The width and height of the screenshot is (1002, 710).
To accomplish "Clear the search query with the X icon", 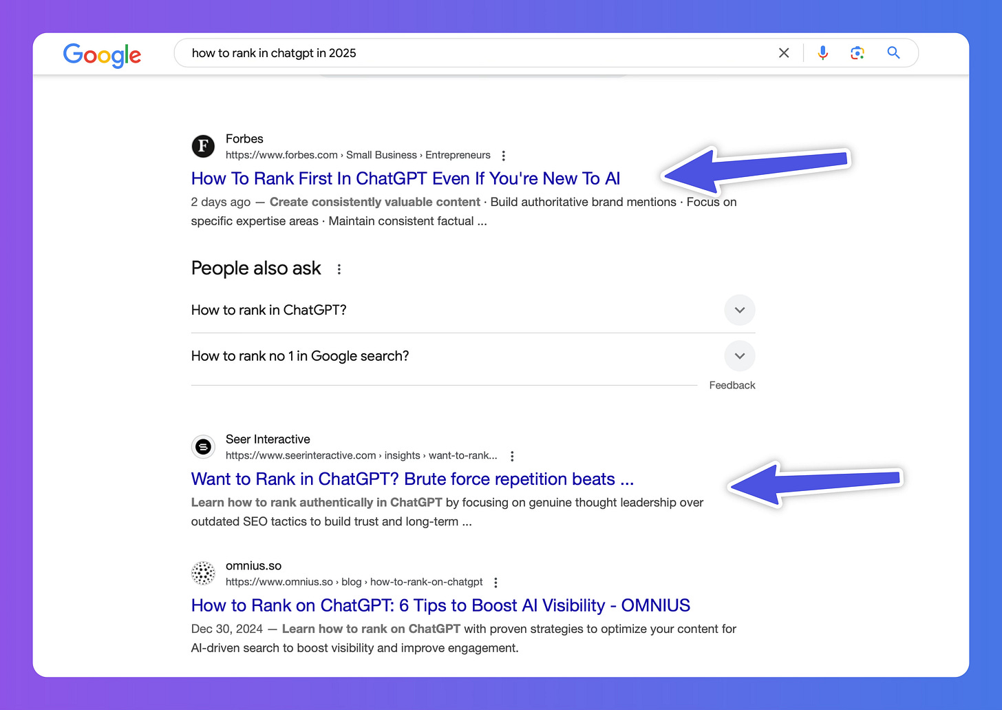I will pos(784,53).
